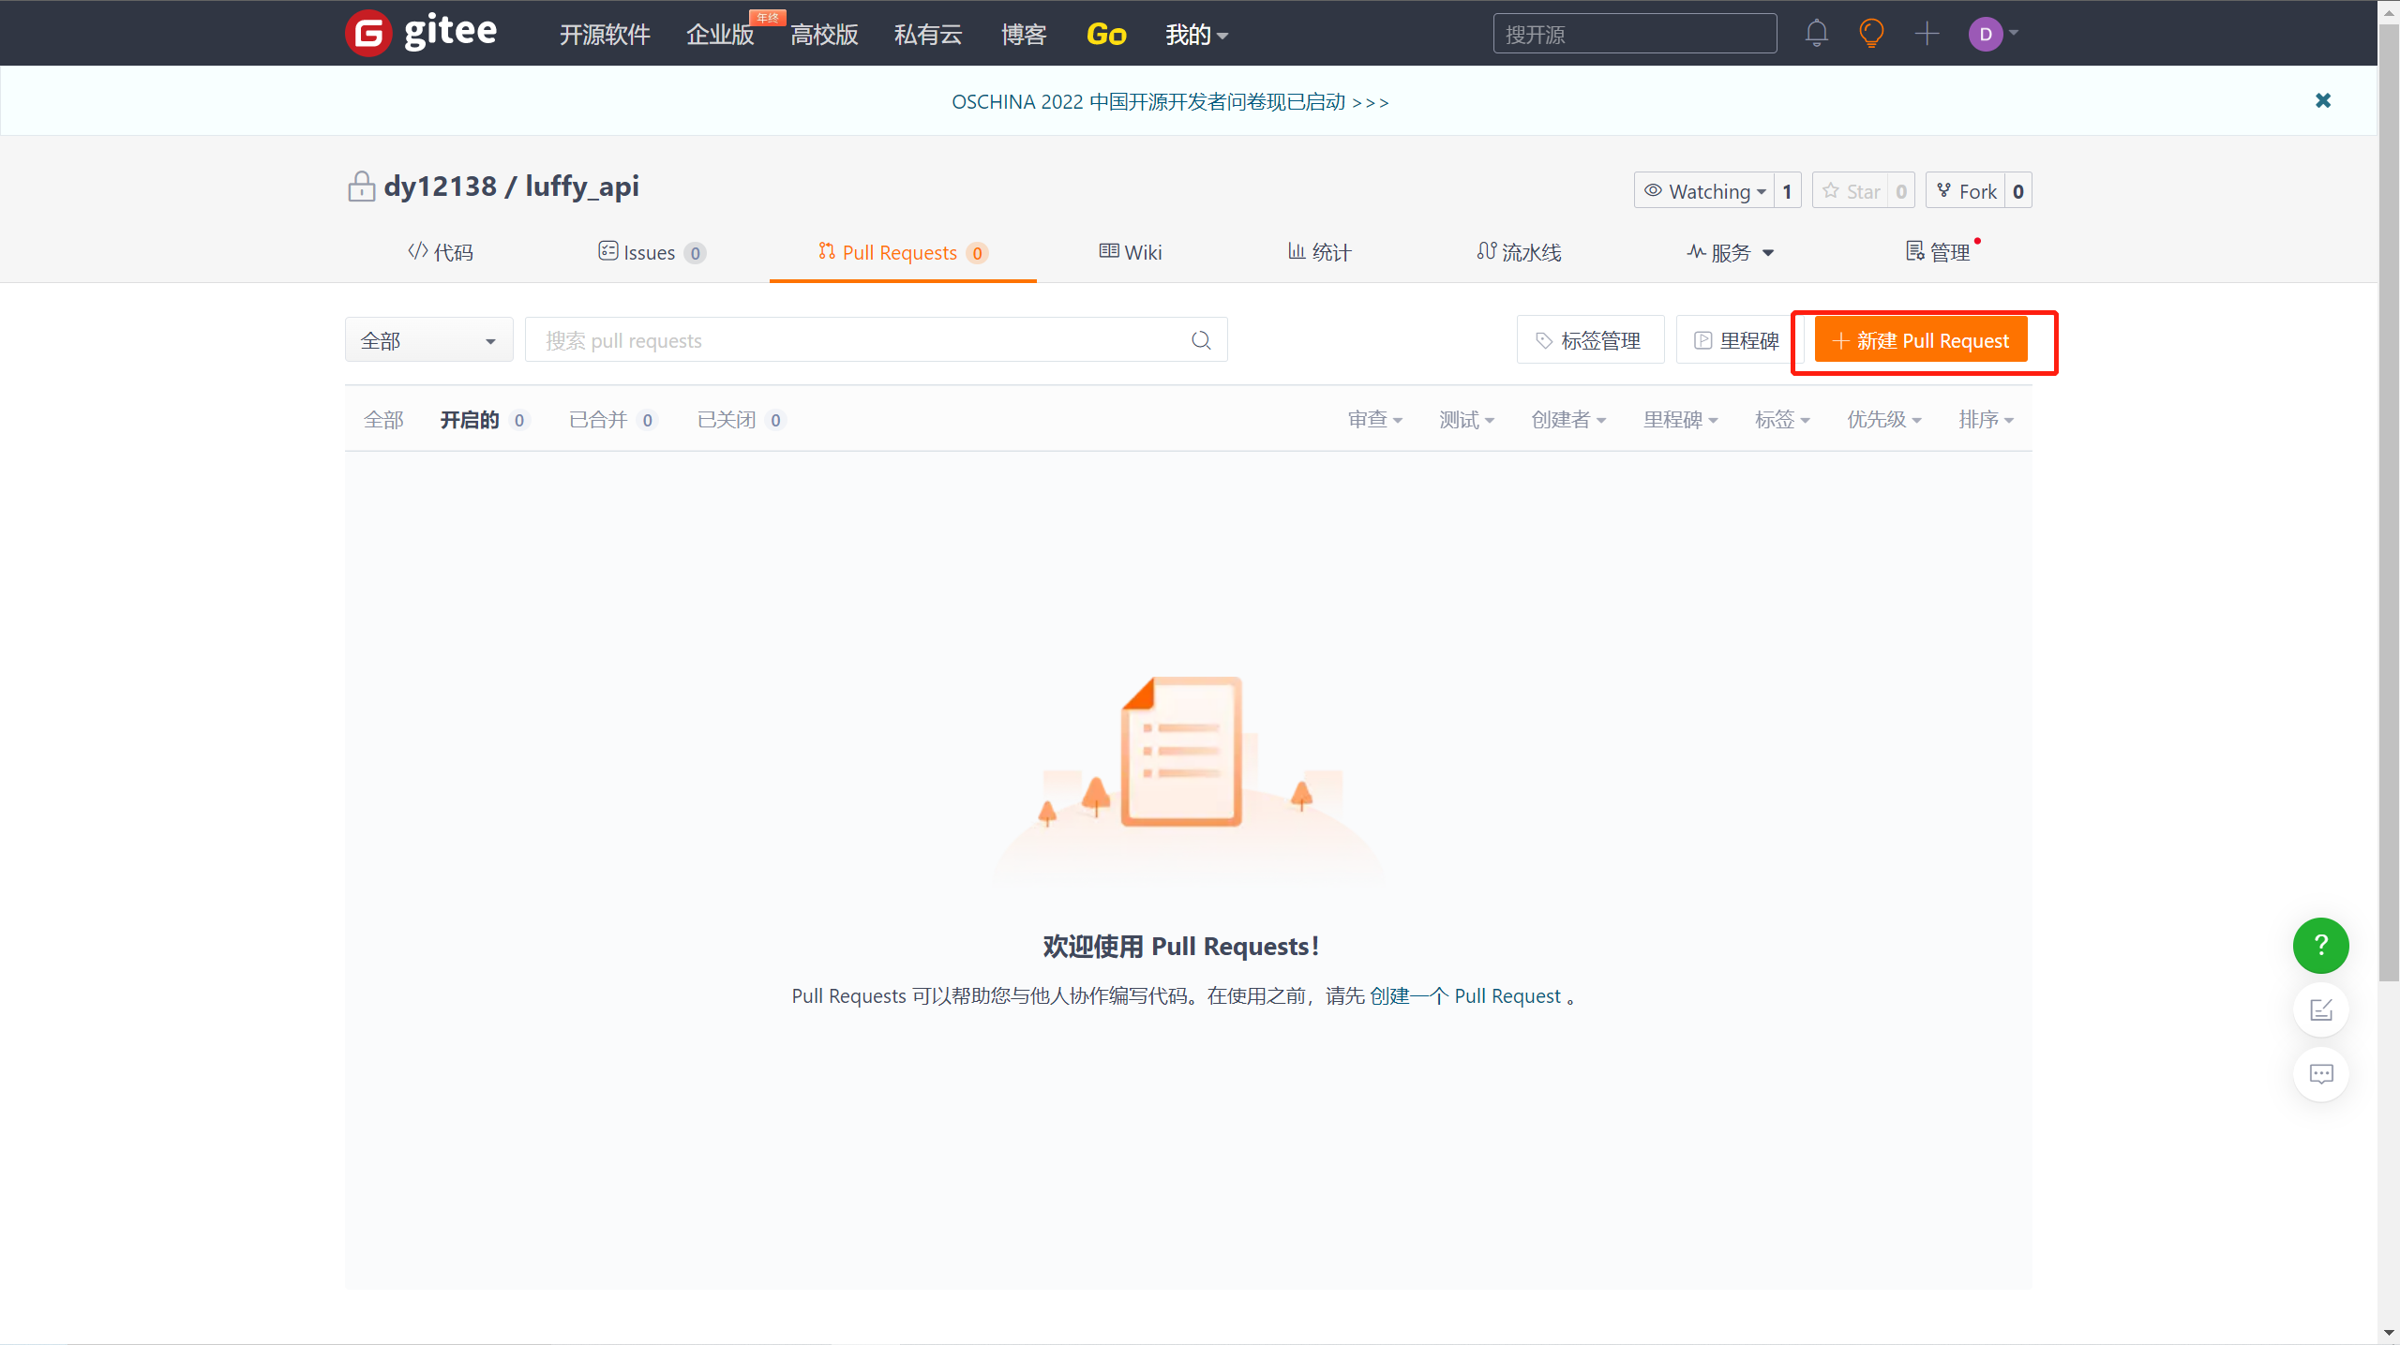Screen dimensions: 2400x1345
Task: Click the notification bell icon
Action: (x=1816, y=34)
